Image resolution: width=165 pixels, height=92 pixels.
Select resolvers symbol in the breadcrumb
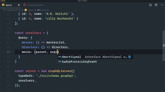coord(44,10)
